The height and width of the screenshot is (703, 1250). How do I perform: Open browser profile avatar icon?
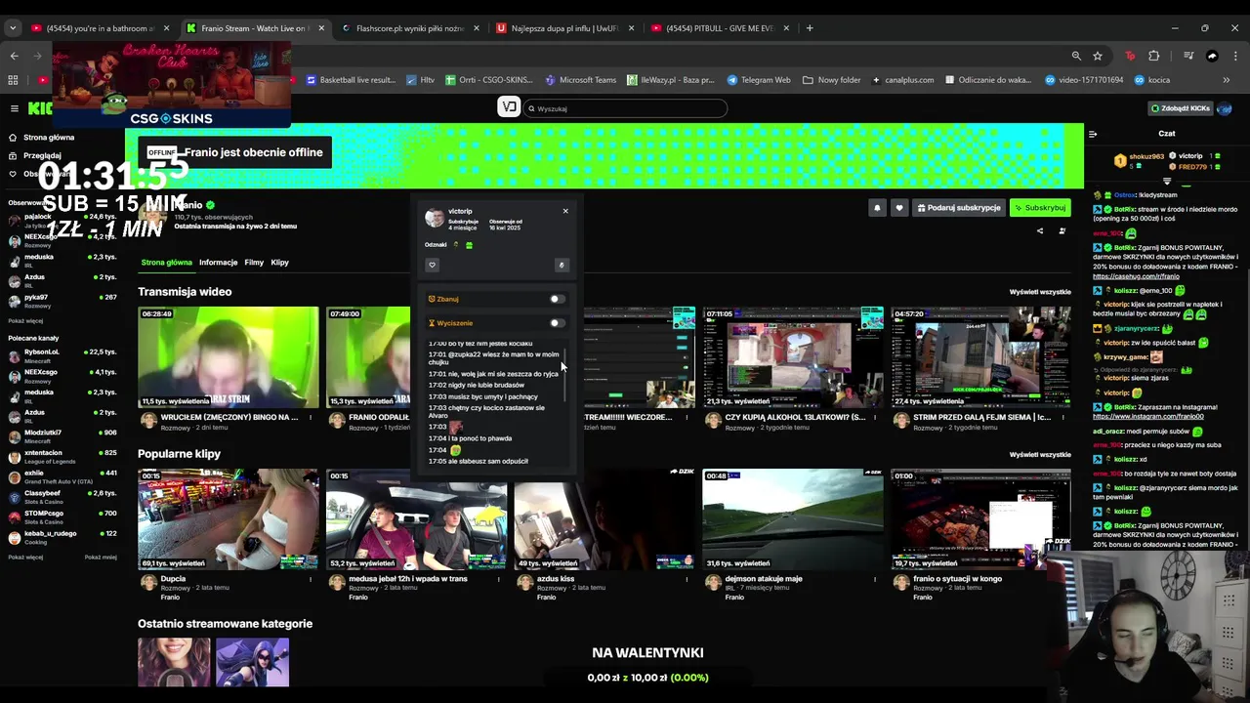1212,56
